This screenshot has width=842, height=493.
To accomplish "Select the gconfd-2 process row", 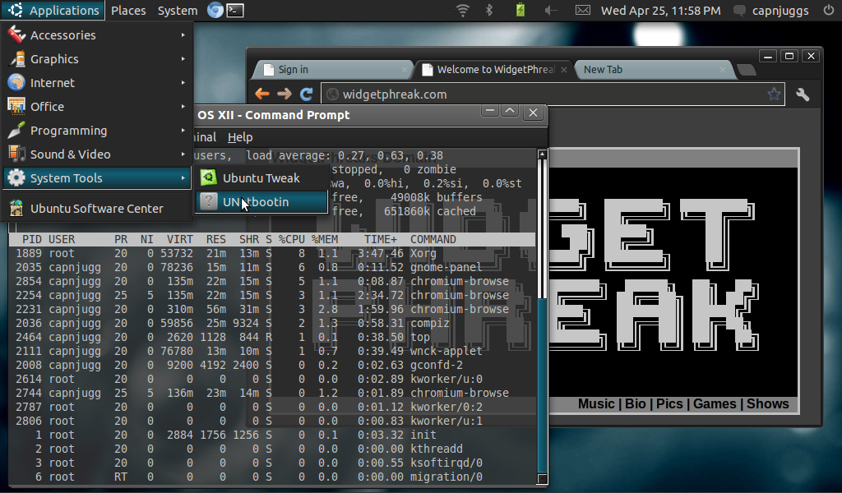I will 273,365.
